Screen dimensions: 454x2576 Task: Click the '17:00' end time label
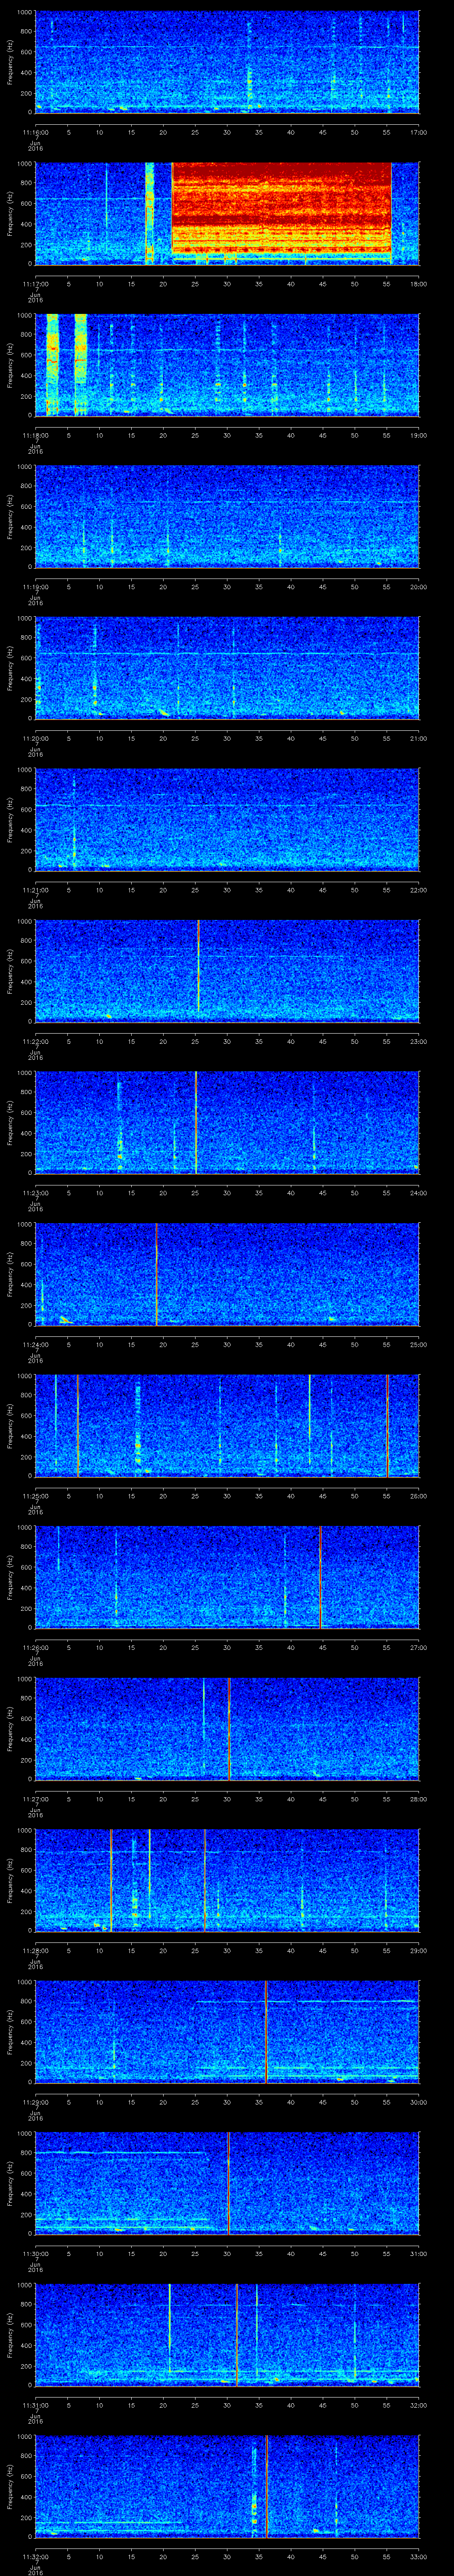click(418, 131)
